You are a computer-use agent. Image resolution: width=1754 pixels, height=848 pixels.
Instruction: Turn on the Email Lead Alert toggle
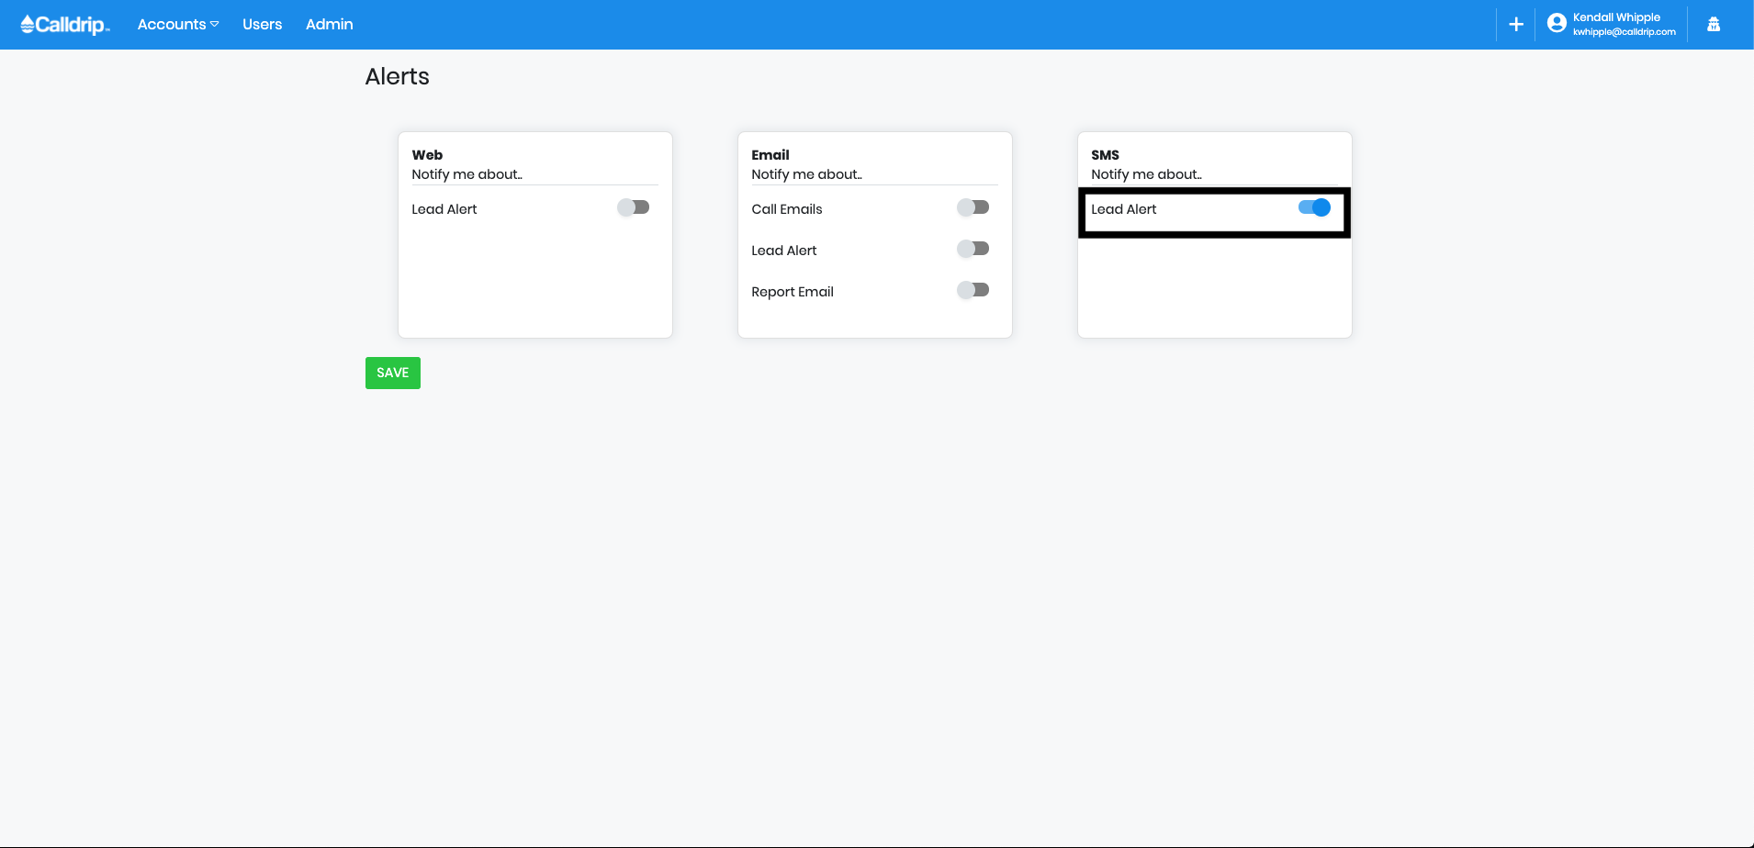coord(973,249)
